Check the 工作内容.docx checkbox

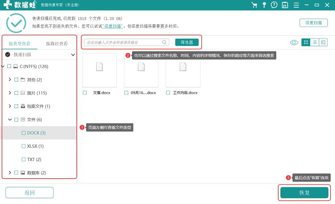point(168,93)
